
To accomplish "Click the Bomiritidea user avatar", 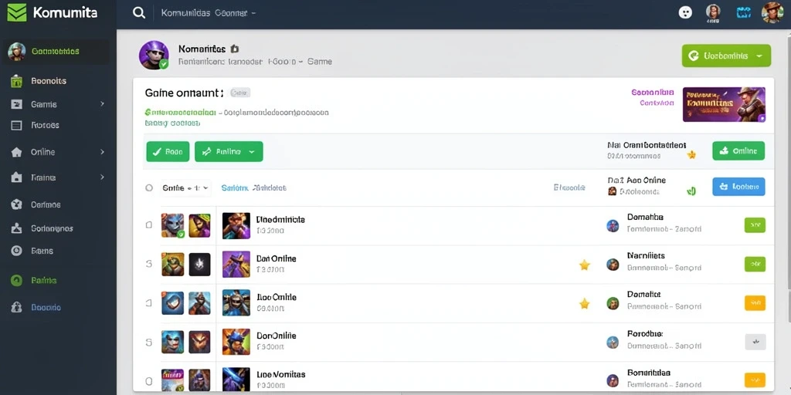I will coord(613,380).
